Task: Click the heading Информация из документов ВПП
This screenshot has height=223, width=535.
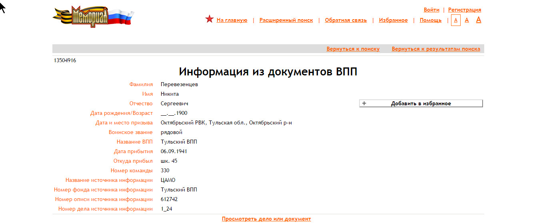Action: [x=268, y=72]
